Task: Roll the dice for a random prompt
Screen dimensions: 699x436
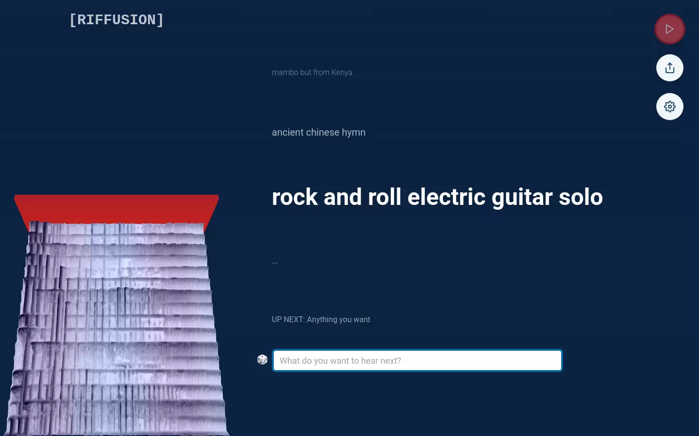Action: coord(262,360)
